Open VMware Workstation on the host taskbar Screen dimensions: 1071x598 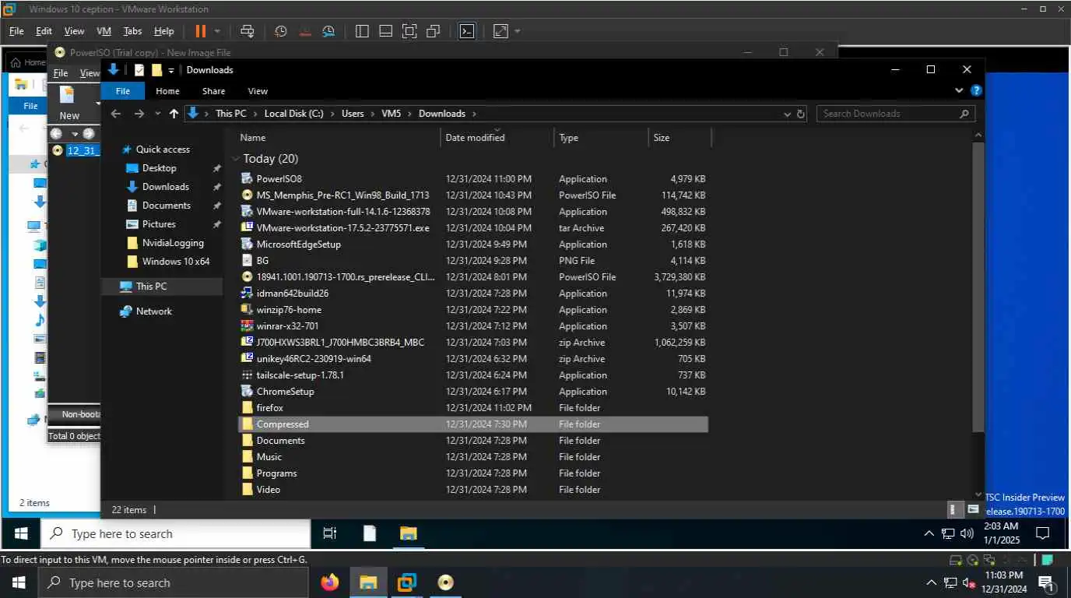tap(407, 582)
